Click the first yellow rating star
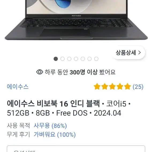152x152 pixels. pyautogui.click(x=97, y=86)
